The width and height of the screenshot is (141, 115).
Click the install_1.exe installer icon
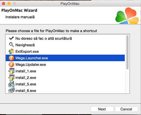(x=11, y=71)
